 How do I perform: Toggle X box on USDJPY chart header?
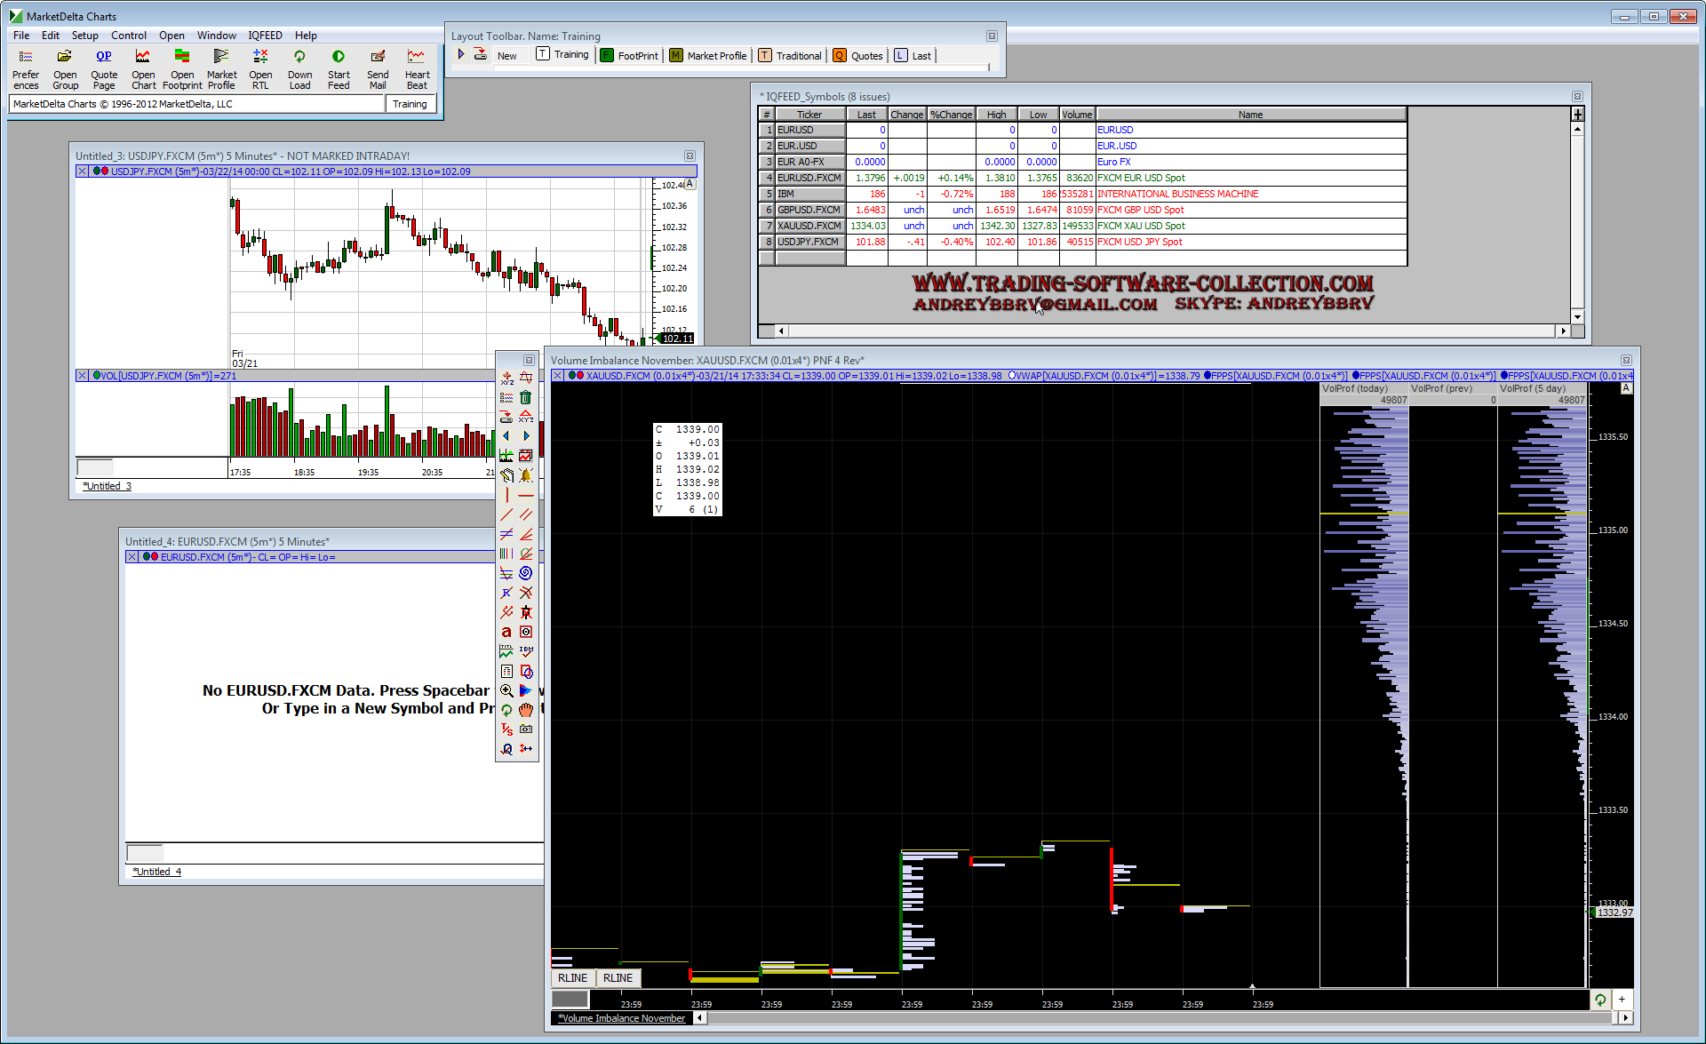[x=83, y=171]
